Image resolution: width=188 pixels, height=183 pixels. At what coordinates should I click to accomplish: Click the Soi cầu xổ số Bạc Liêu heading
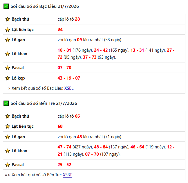[x=45, y=6]
